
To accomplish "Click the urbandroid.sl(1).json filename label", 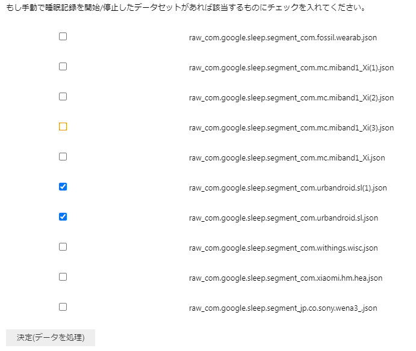I will pyautogui.click(x=287, y=188).
